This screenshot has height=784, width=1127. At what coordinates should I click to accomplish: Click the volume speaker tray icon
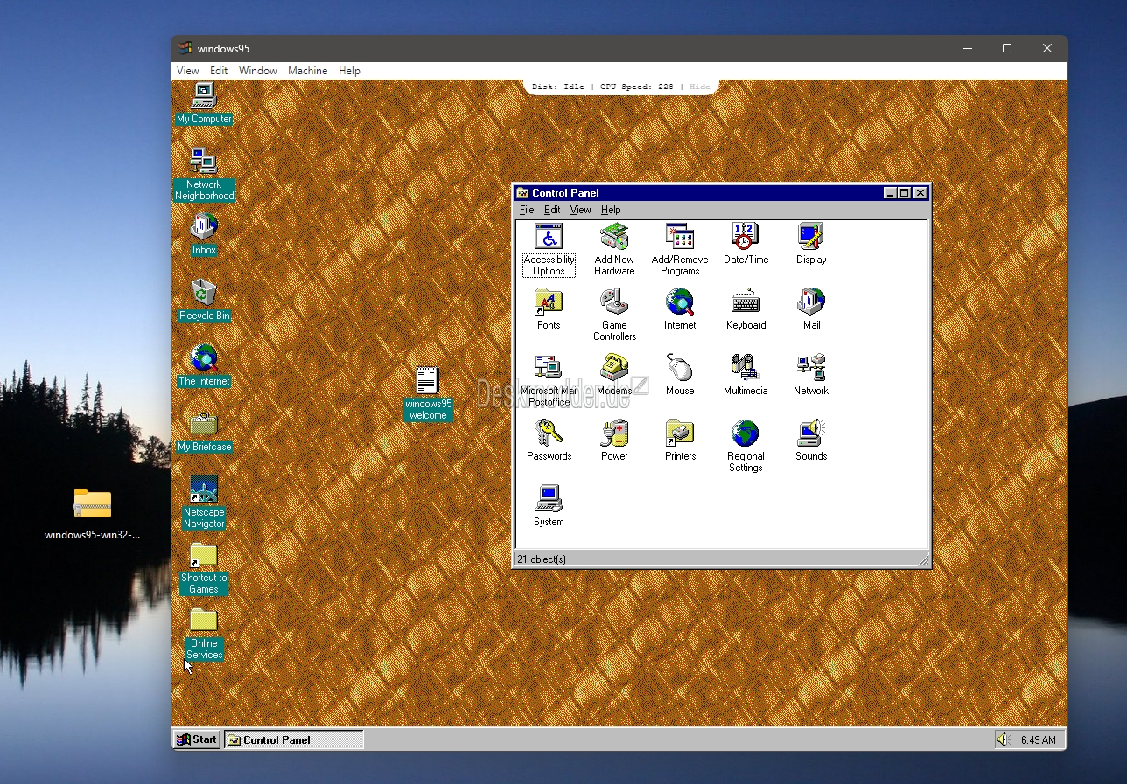(1004, 739)
